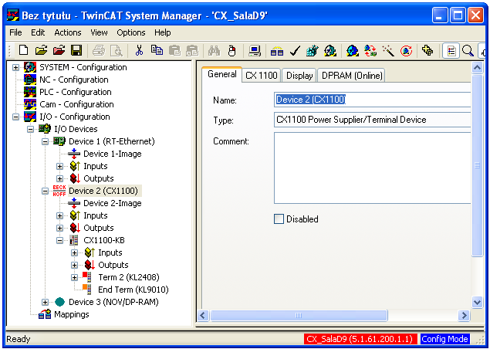
Task: Collapse the CX1100-KB node
Action: (x=59, y=240)
